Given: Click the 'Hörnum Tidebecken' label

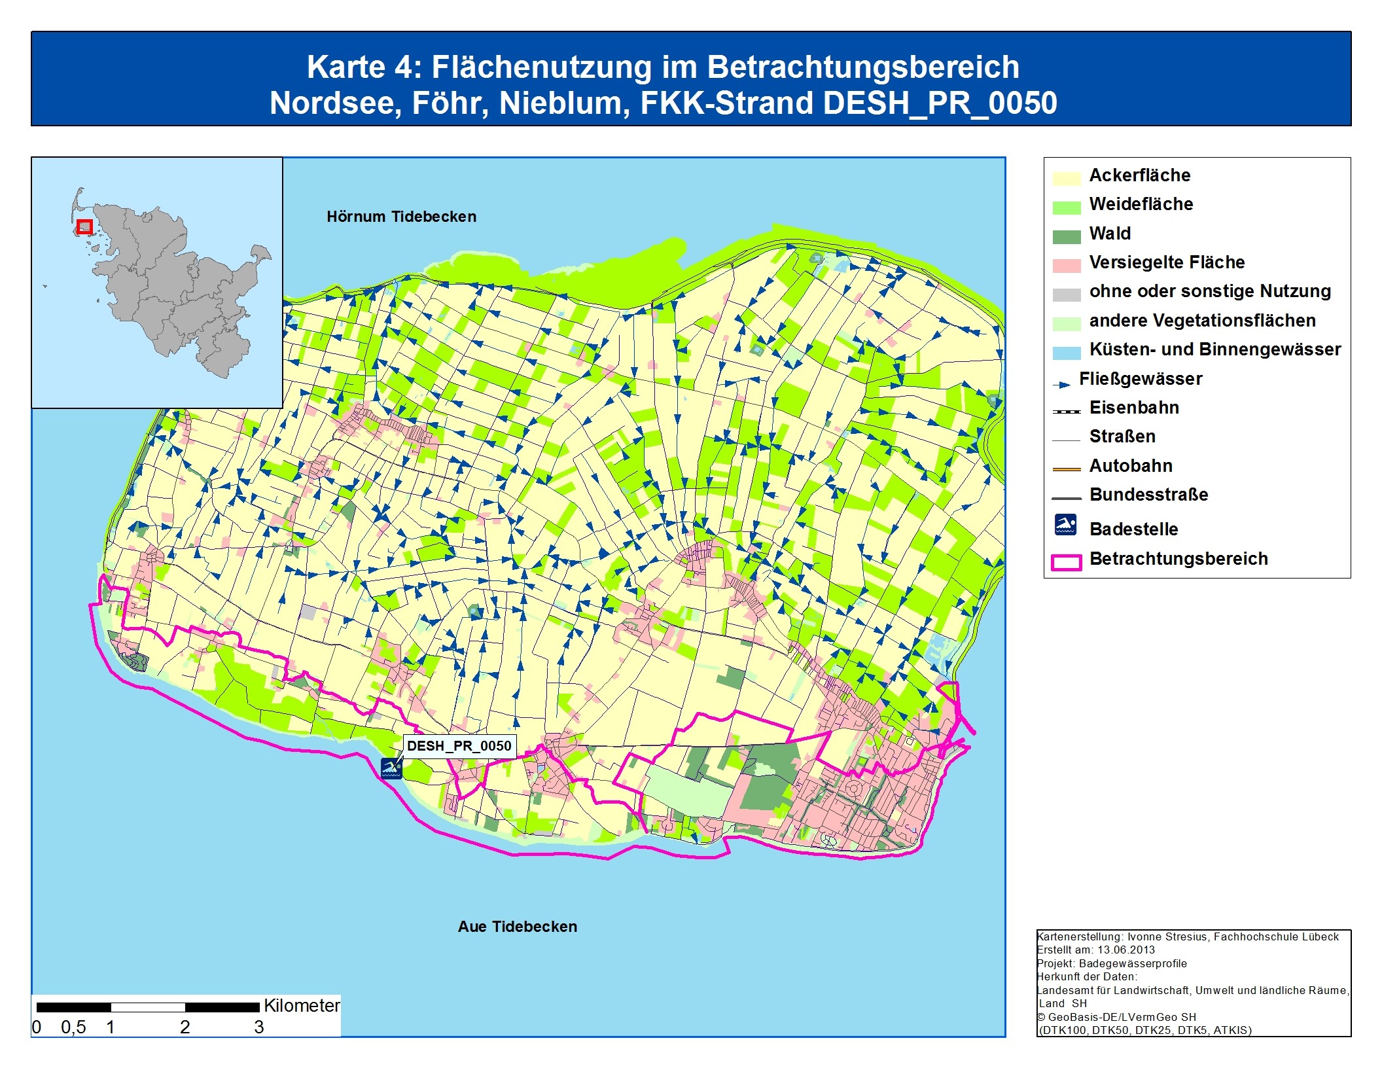Looking at the screenshot, I should pyautogui.click(x=402, y=217).
